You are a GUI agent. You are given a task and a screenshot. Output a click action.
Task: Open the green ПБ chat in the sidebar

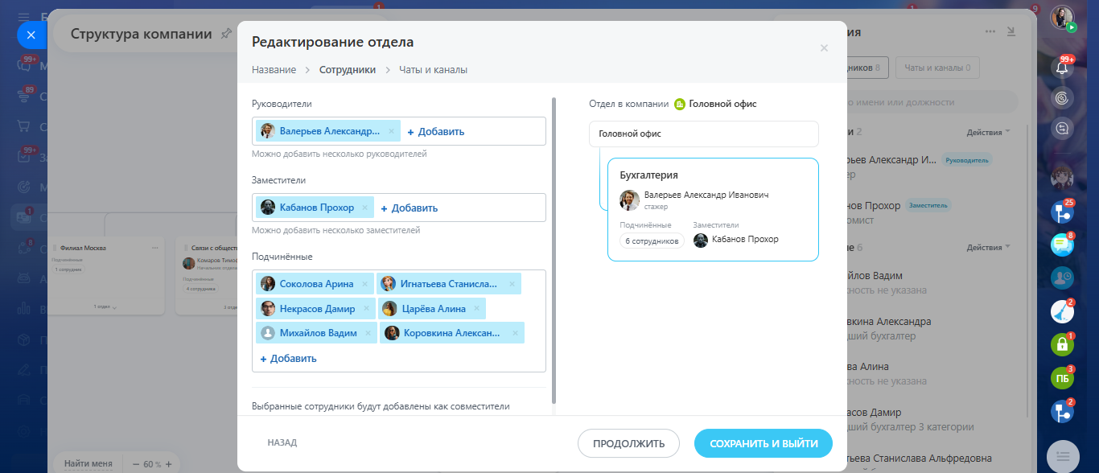[1062, 378]
